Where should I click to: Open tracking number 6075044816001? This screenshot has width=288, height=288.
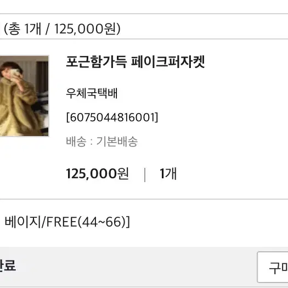coord(112,117)
